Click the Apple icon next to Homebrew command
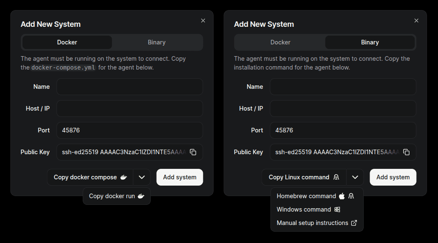The image size is (438, 243). 341,196
